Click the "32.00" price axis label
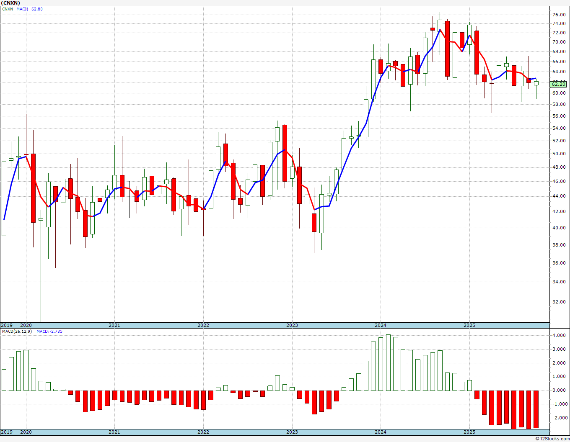The width and height of the screenshot is (570, 442). point(559,302)
